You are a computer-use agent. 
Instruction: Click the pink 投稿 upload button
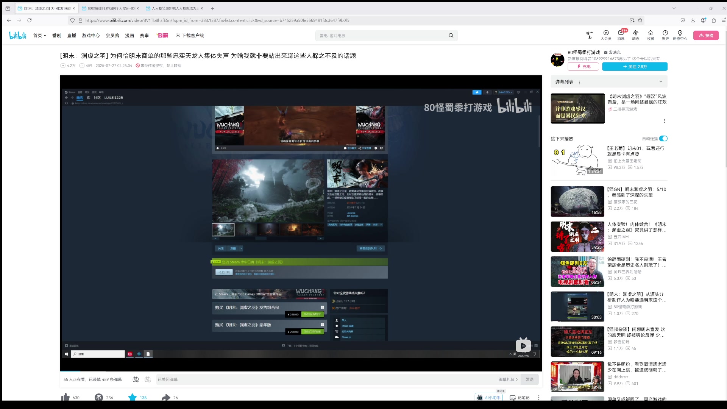click(x=706, y=35)
